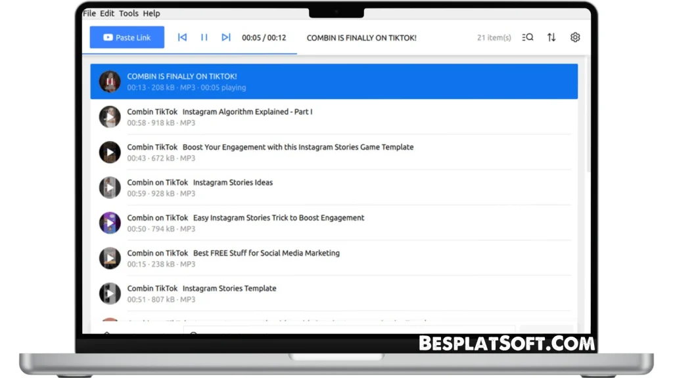
Task: Go back to the previous track
Action: tap(182, 37)
